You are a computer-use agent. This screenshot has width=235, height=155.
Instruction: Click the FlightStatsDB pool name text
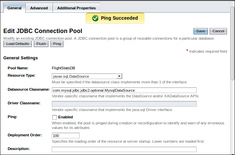click(x=64, y=68)
